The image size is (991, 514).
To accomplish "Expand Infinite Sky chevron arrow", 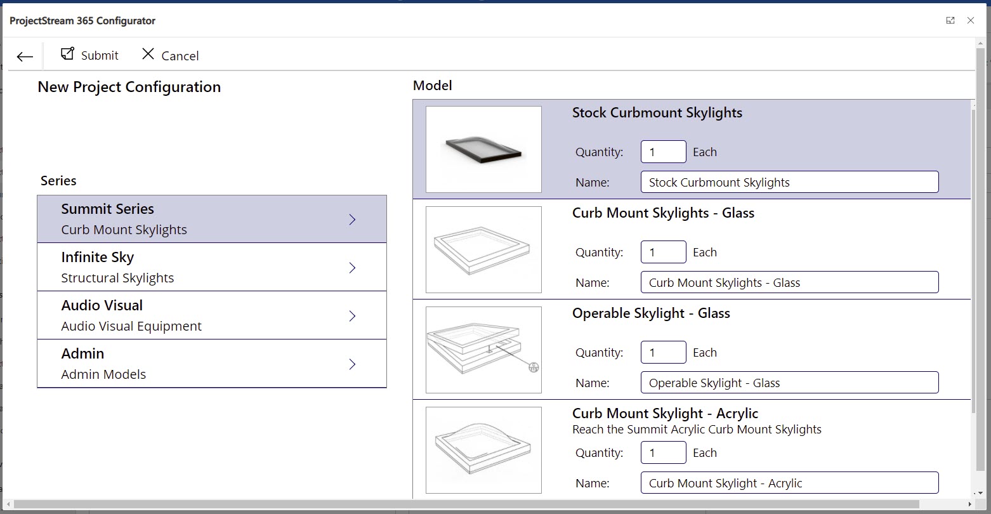I will coord(353,268).
